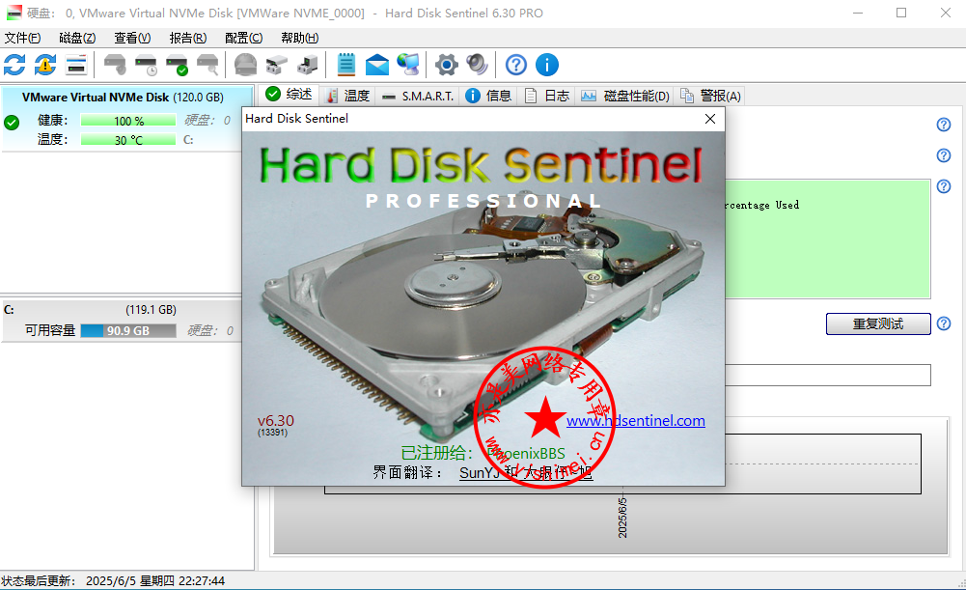Switch to the 日志 tab

(547, 96)
